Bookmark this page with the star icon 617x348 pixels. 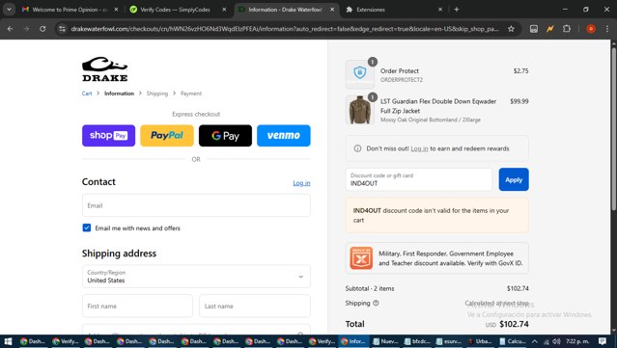pyautogui.click(x=511, y=29)
